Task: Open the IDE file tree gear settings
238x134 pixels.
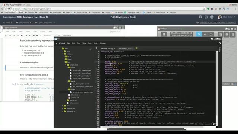Action: [x=91, y=48]
